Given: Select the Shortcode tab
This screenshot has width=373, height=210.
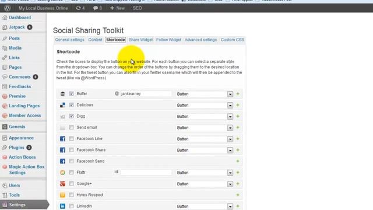Looking at the screenshot, I should point(115,40).
